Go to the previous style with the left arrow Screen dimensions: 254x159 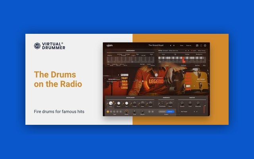point(186,51)
